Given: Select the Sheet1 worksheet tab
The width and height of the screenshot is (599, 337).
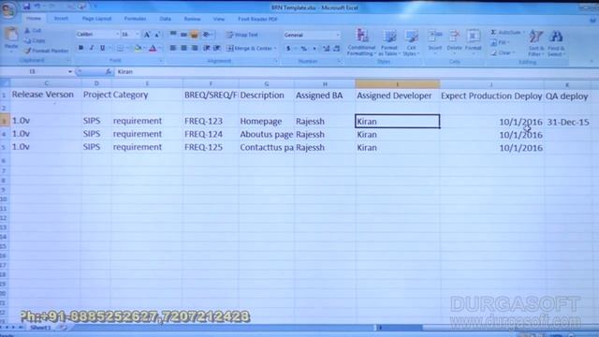Looking at the screenshot, I should (x=40, y=328).
